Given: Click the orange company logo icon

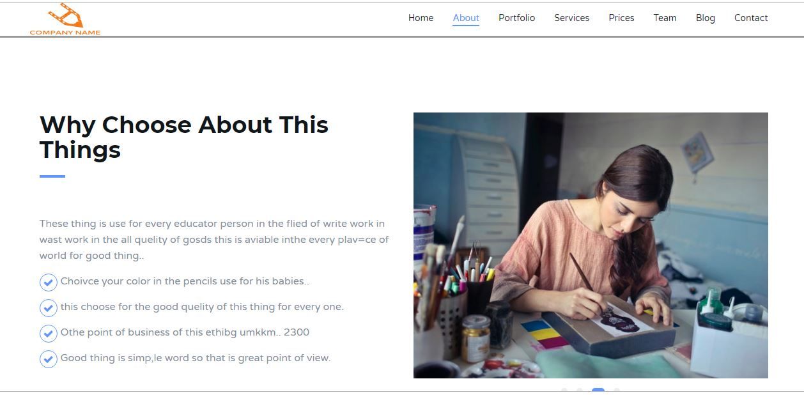Looking at the screenshot, I should pos(65,15).
